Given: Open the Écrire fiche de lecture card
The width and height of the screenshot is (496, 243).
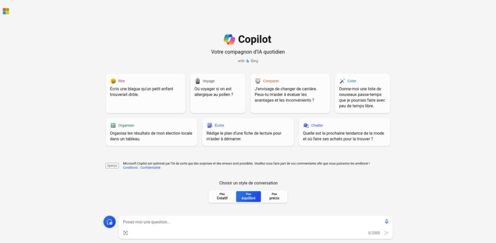Looking at the screenshot, I should tap(248, 132).
